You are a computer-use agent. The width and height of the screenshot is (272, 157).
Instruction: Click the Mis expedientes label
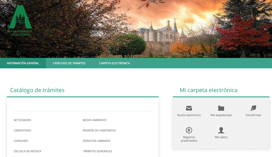(x=221, y=115)
